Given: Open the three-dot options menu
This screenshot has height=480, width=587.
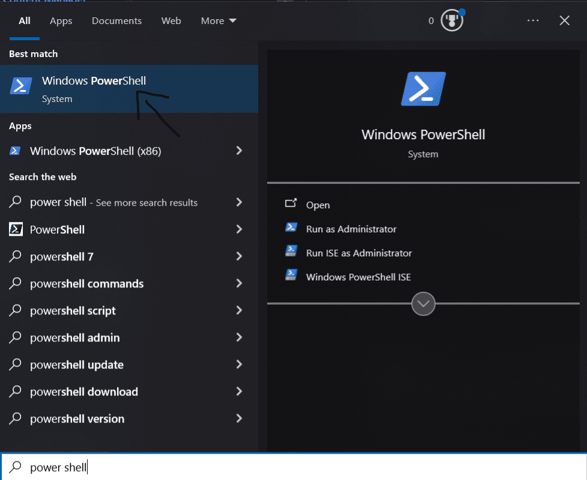Looking at the screenshot, I should click(x=533, y=20).
